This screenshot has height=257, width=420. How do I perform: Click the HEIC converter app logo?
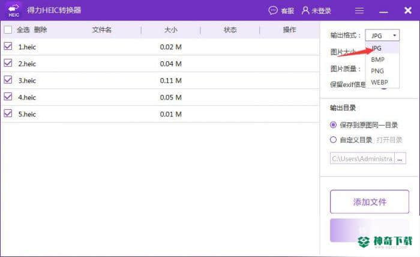[x=13, y=10]
